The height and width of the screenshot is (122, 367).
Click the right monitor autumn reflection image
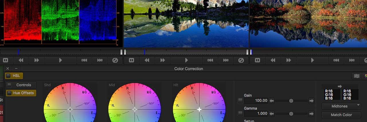[x=309, y=23]
